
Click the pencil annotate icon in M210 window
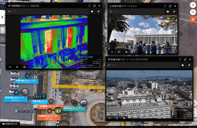click(98, 11)
